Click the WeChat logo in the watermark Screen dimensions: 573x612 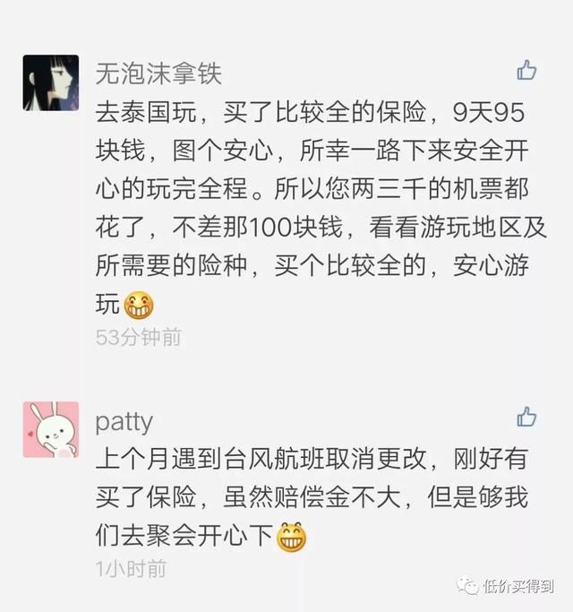coord(467,586)
